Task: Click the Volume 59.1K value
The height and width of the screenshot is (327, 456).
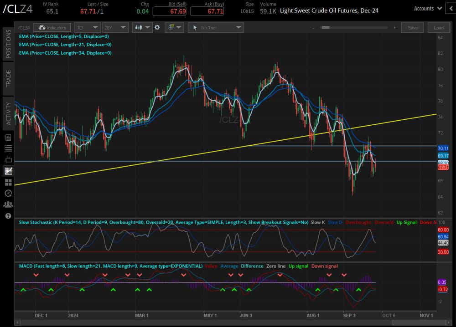Action: coord(268,11)
